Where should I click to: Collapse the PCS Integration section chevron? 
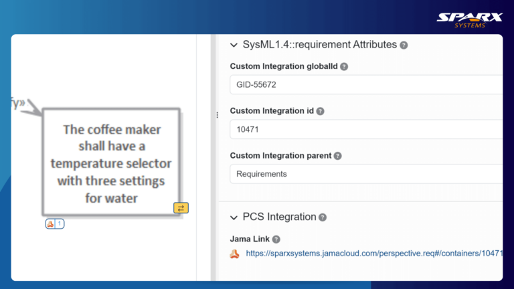tap(234, 217)
